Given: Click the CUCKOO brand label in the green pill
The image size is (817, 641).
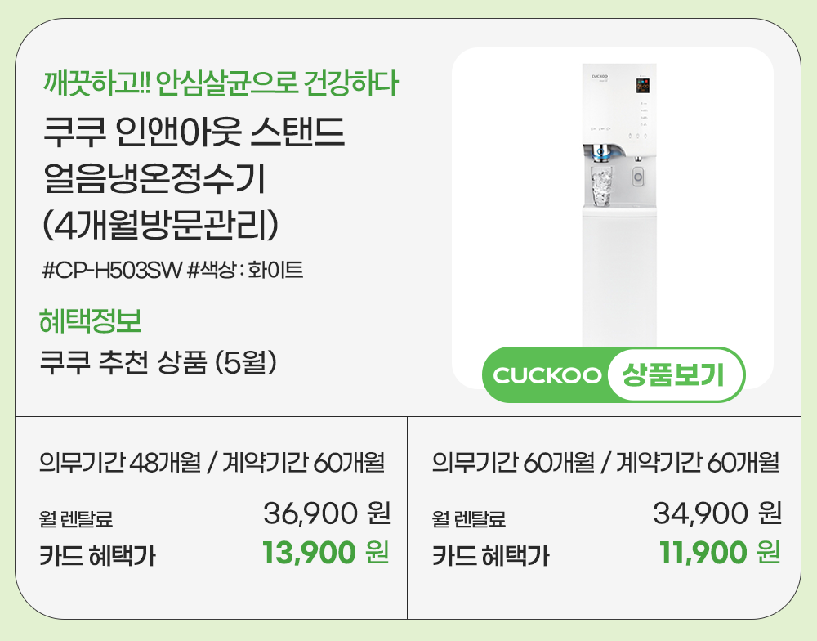Looking at the screenshot, I should click(547, 375).
